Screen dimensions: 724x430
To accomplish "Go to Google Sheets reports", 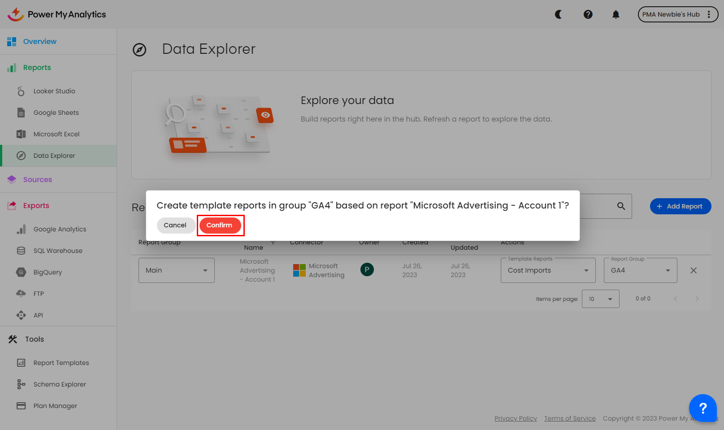I will point(56,113).
